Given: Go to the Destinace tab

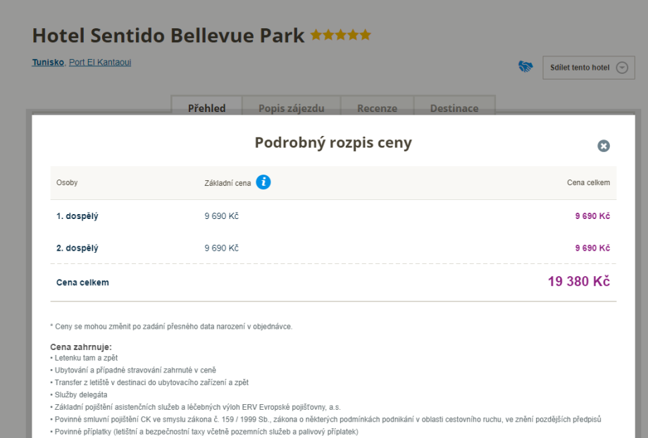Looking at the screenshot, I should click(x=454, y=108).
